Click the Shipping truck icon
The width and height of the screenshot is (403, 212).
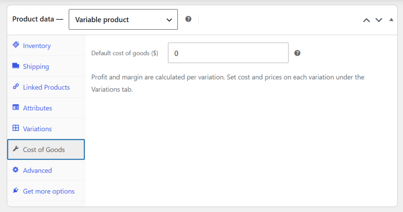[16, 66]
